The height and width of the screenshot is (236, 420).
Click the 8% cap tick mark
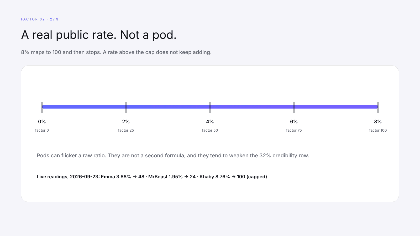coord(378,108)
